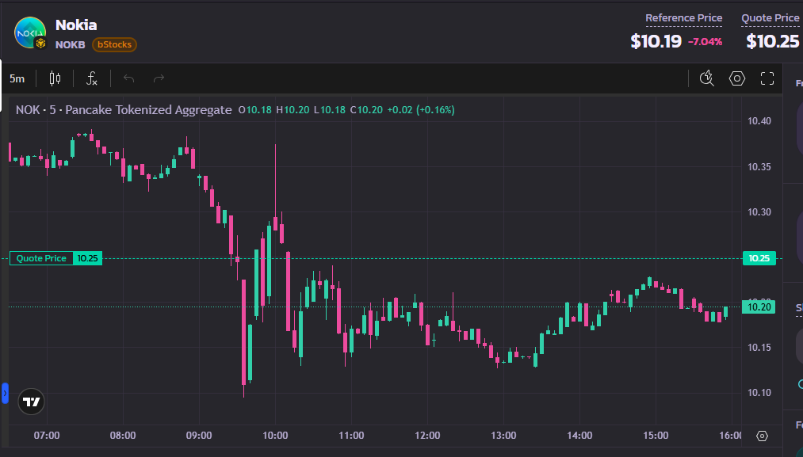The image size is (803, 457).
Task: Open the candlestick chart style menu
Action: point(55,79)
